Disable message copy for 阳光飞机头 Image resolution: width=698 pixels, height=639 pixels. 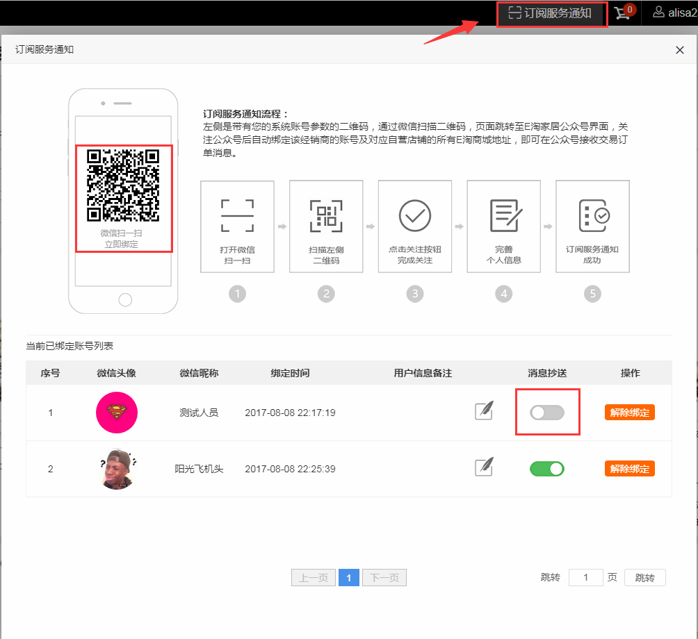[x=547, y=469]
